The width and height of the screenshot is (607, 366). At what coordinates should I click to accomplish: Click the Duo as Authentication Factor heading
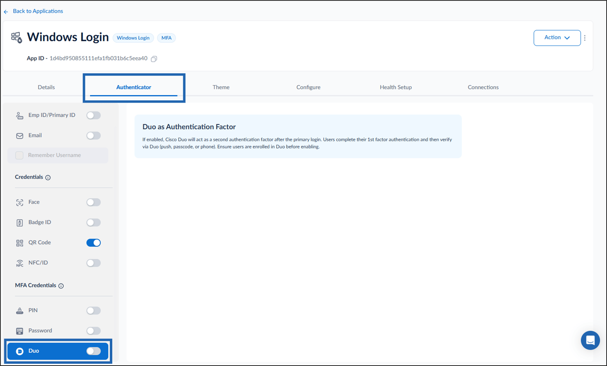[189, 127]
